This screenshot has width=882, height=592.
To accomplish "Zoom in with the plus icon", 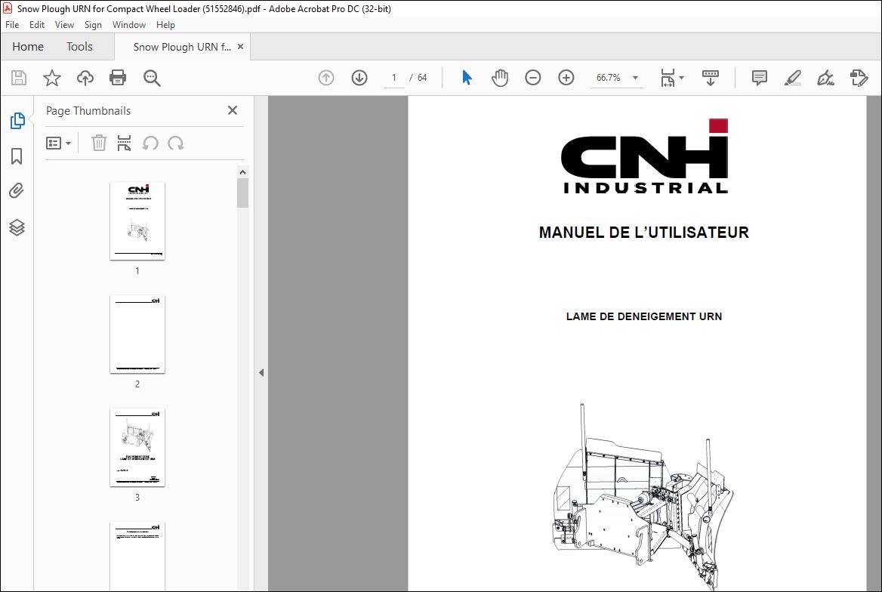I will (x=566, y=78).
